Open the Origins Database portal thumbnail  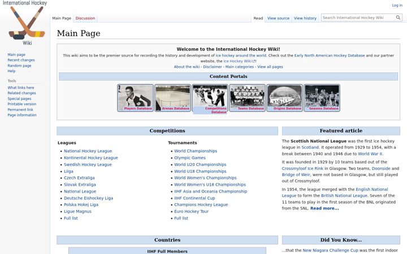pyautogui.click(x=285, y=98)
